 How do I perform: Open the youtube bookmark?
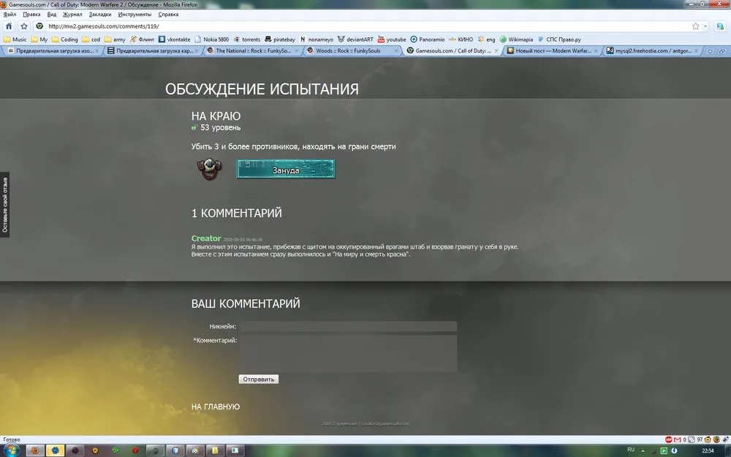[x=392, y=39]
